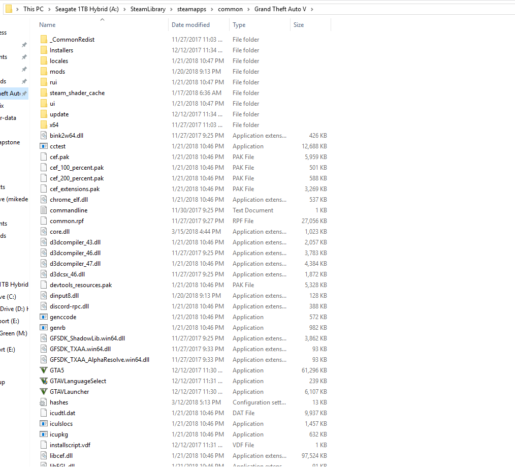Select the d3dcsx_46.dll file name

pos(67,274)
